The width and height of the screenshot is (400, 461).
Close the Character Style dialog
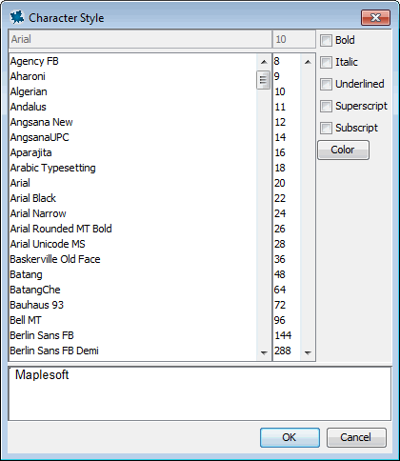pyautogui.click(x=375, y=17)
